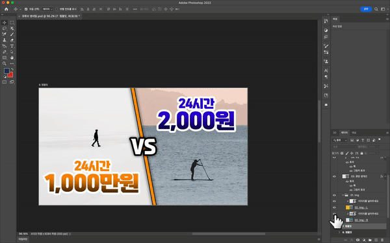Open the Move tool preset picker arrow
This screenshot has height=243, width=390.
pos(20,9)
